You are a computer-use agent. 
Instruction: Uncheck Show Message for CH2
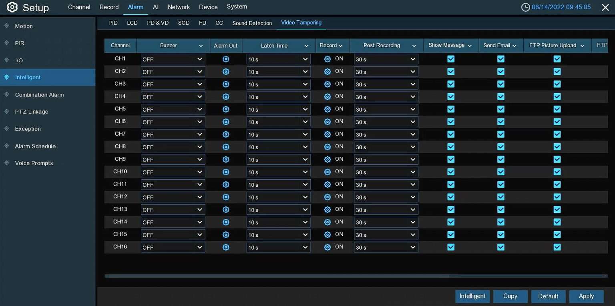(x=451, y=72)
